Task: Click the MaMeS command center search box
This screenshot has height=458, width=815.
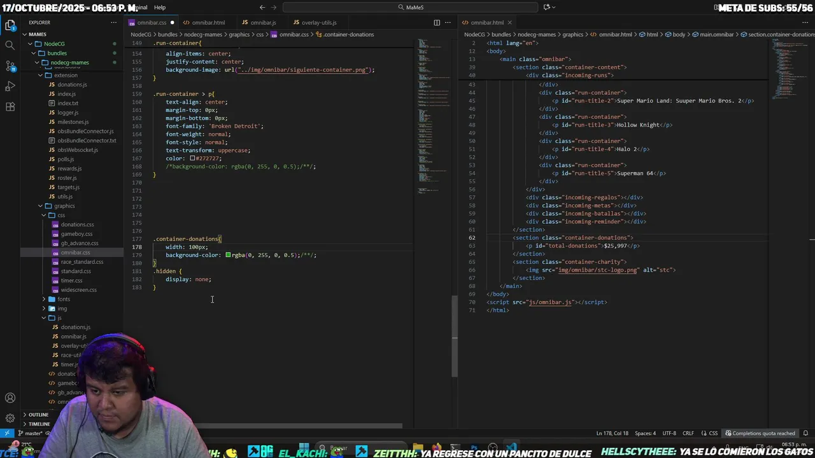Action: (x=410, y=7)
